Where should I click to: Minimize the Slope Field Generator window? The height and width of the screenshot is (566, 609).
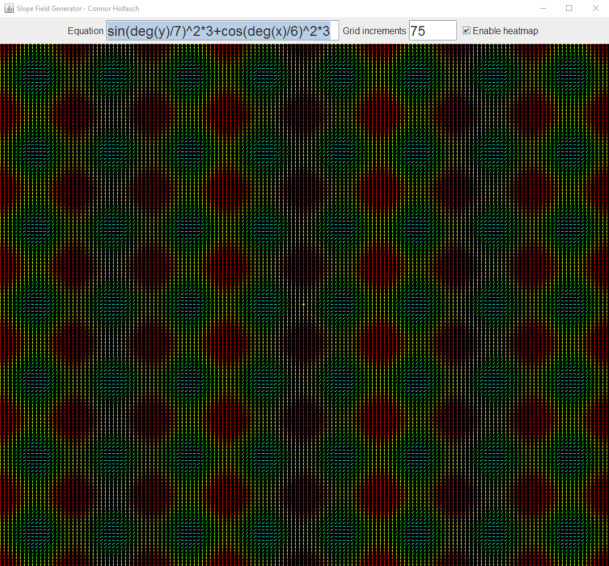pyautogui.click(x=542, y=8)
